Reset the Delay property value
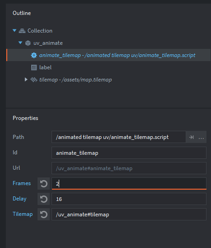The image size is (211, 248). coord(43,199)
